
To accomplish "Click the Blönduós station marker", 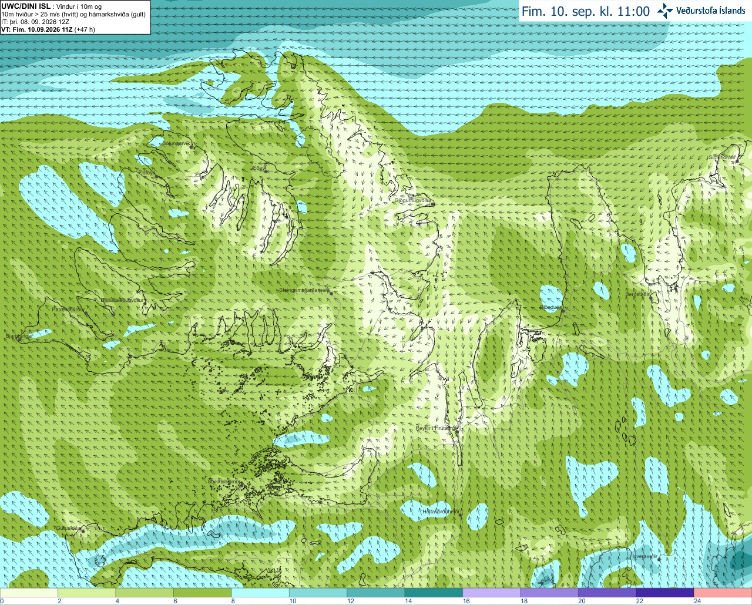I will coord(562,311).
